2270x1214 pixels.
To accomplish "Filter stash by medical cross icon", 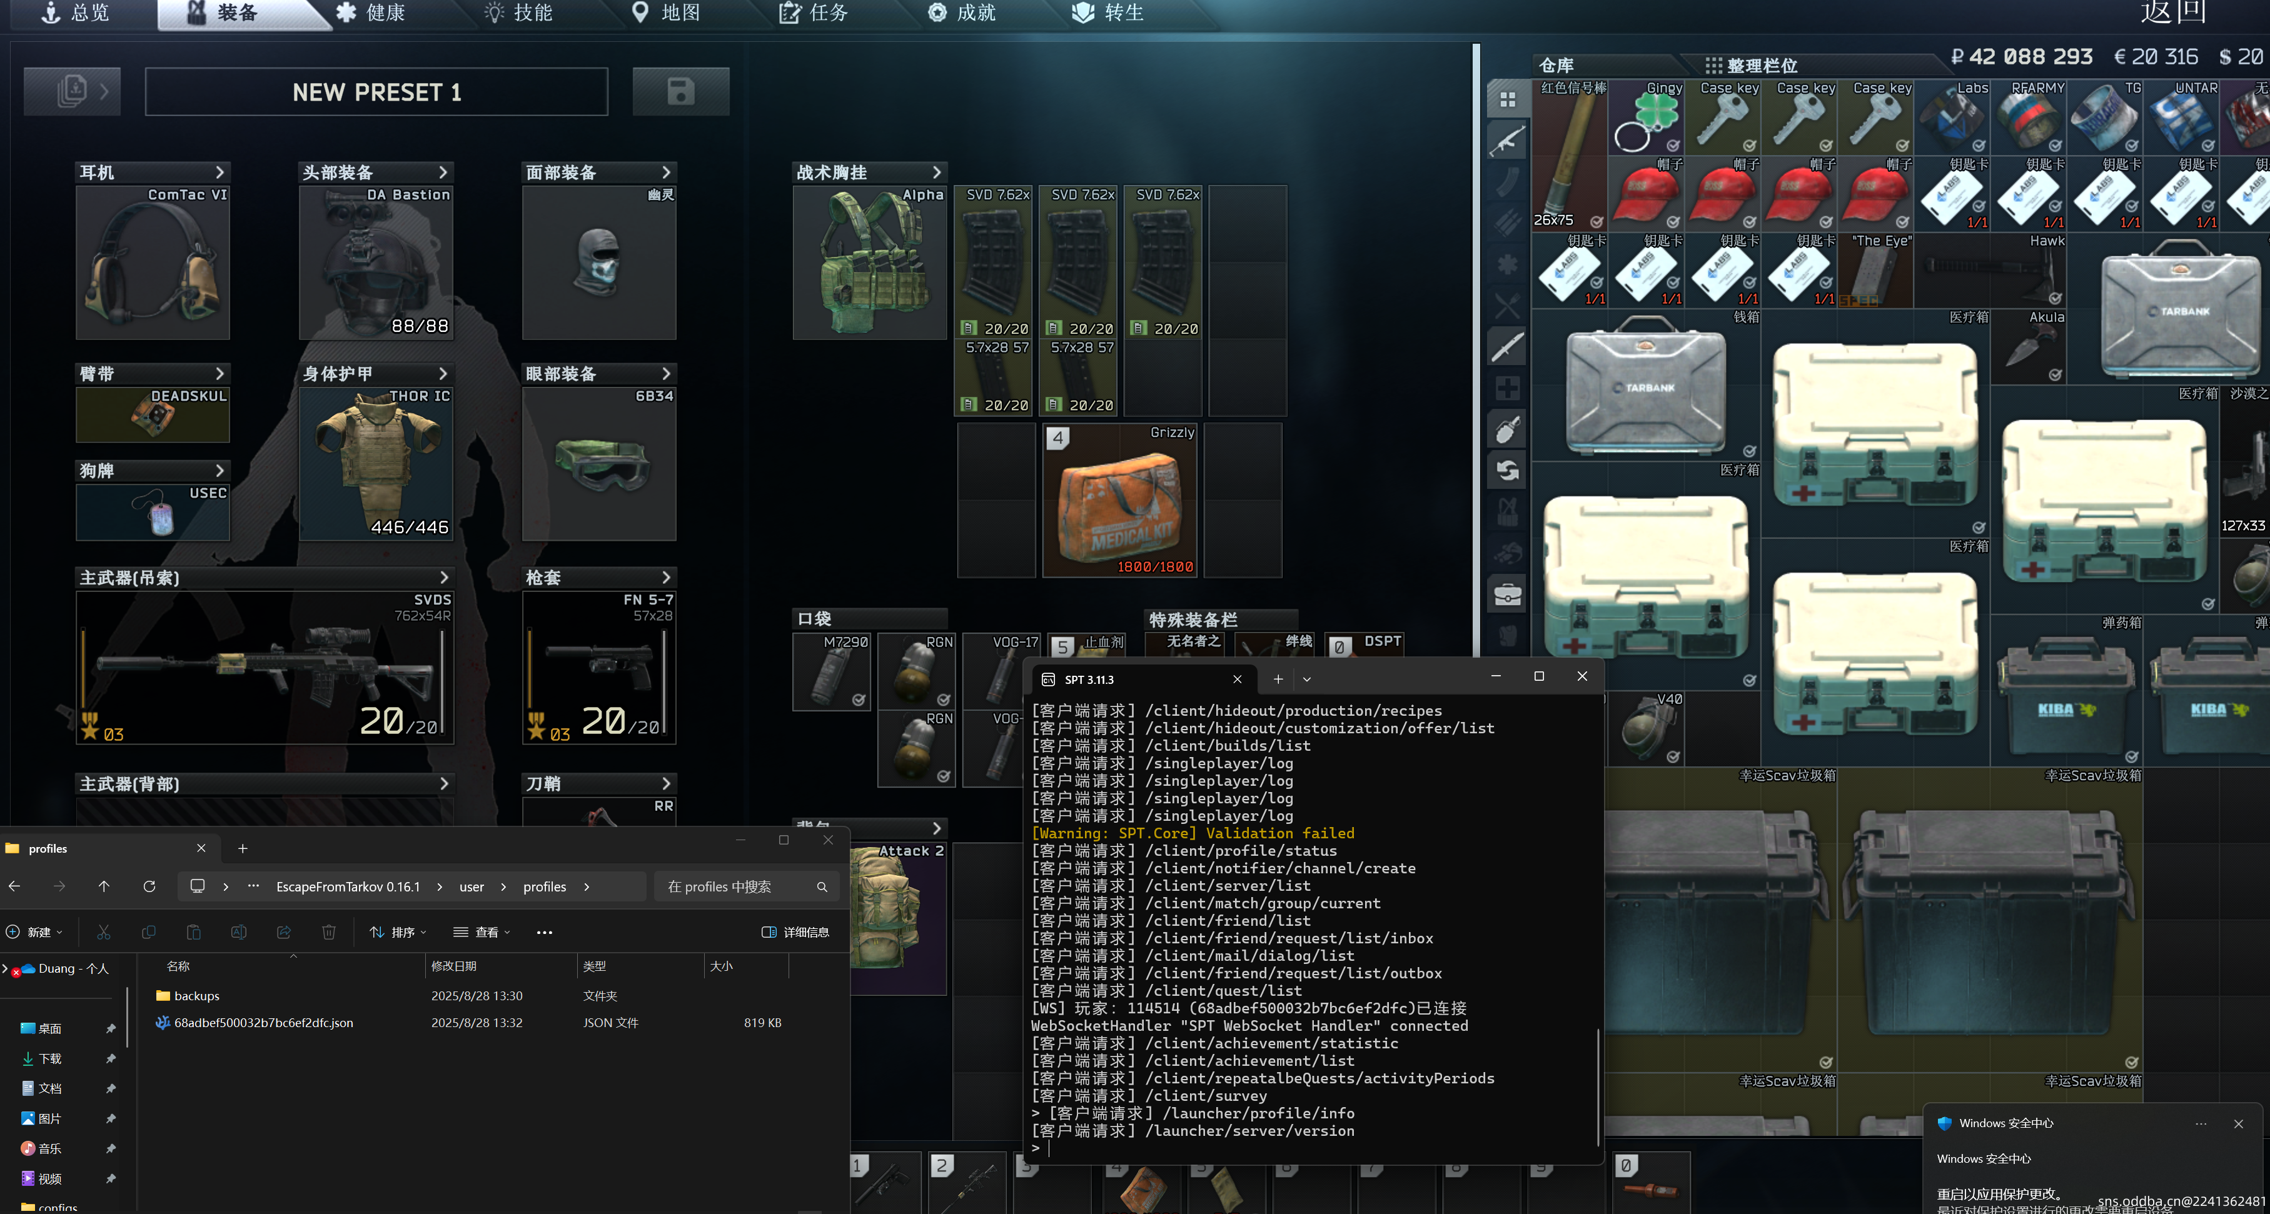I will pos(1508,388).
